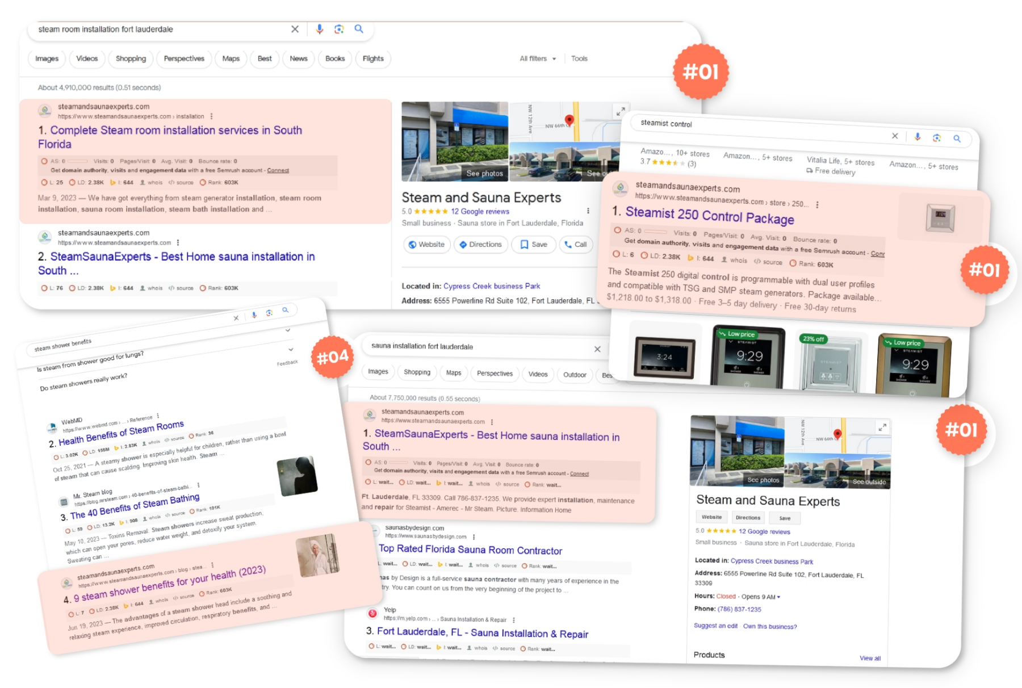Clear the steam room installation search text
This screenshot has height=688, width=1022.
(x=295, y=29)
